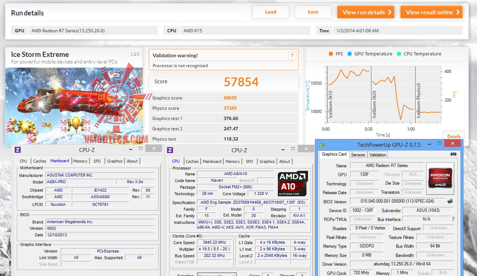Open SPD tab in the AMD A10 CPU-Z window
Viewport: 477px width, 276px height.
(x=250, y=161)
